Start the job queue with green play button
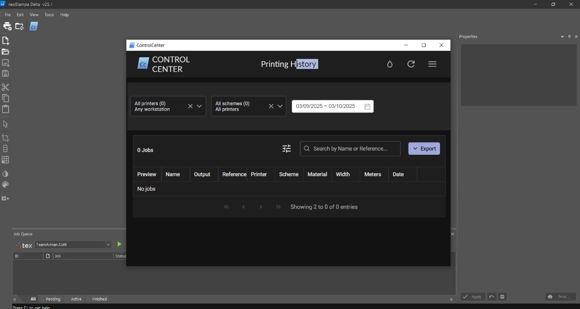This screenshot has width=580, height=309. (x=120, y=244)
